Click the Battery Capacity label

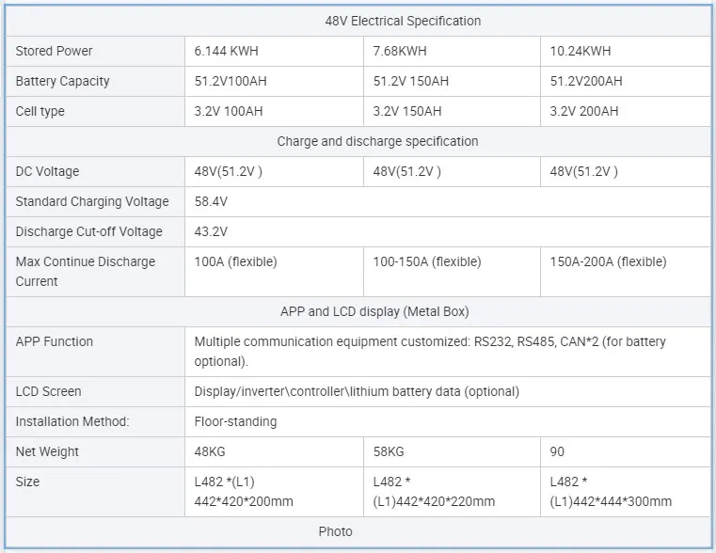pos(62,81)
